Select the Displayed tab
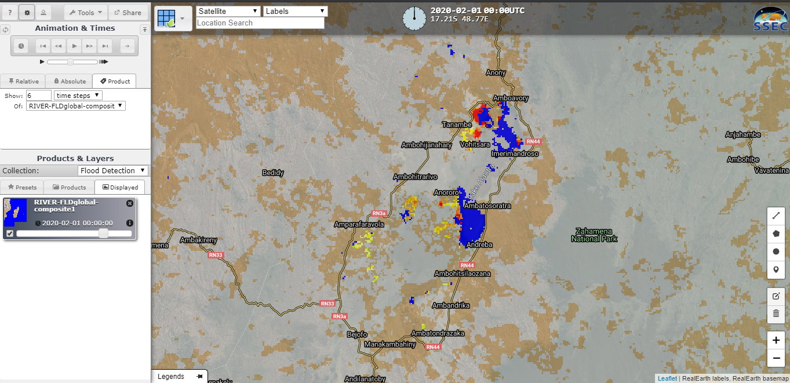The height and width of the screenshot is (383, 790). [x=120, y=187]
